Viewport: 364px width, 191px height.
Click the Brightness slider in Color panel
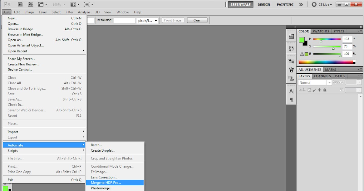327,54
